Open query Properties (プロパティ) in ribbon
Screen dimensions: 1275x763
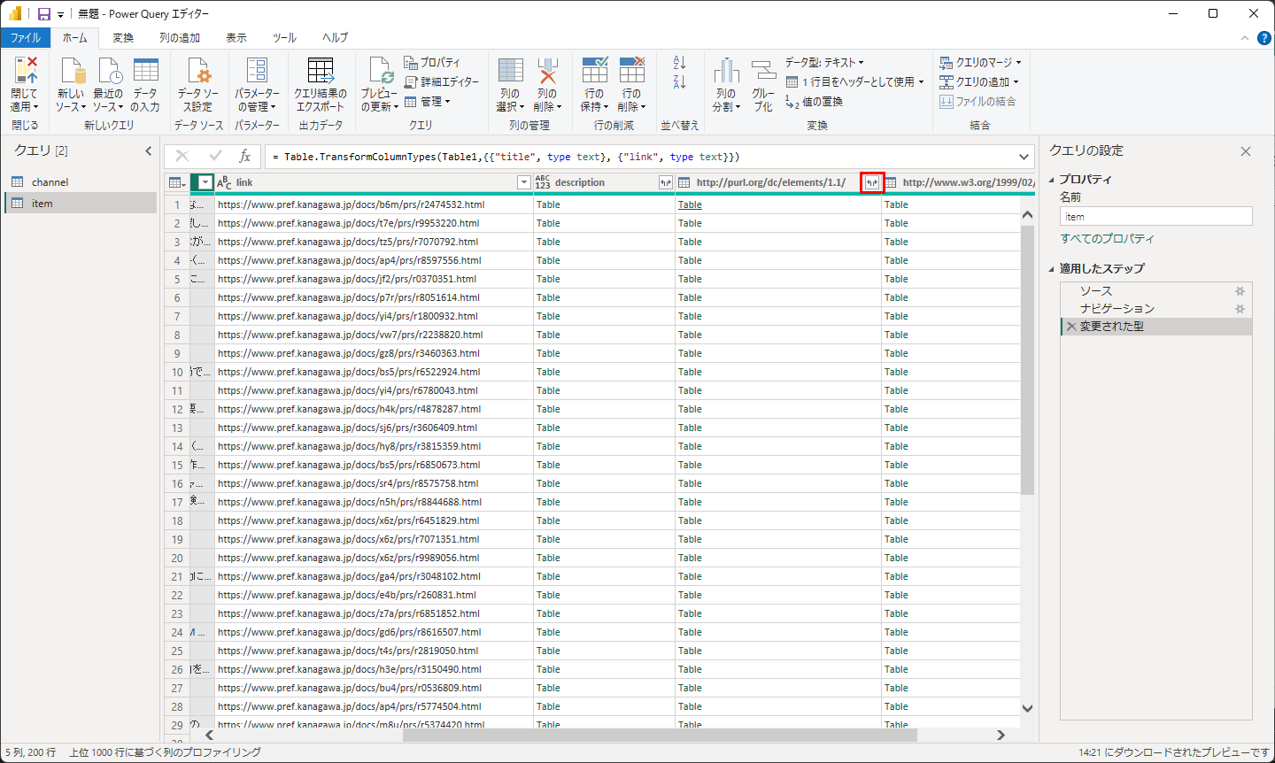(x=432, y=63)
